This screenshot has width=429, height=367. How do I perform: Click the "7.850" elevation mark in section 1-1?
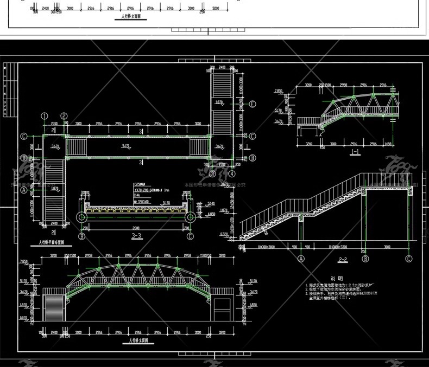click(278, 91)
